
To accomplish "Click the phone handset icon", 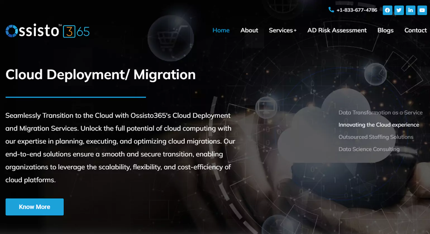I will click(x=331, y=10).
